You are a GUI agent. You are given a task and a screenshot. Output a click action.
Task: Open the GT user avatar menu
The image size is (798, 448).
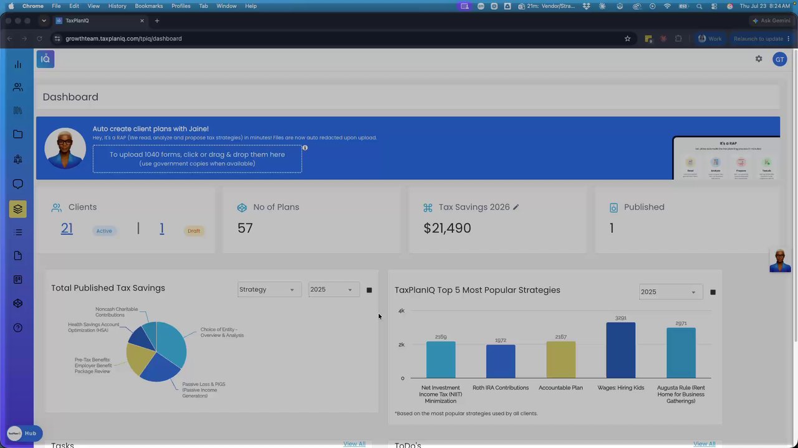pos(779,59)
